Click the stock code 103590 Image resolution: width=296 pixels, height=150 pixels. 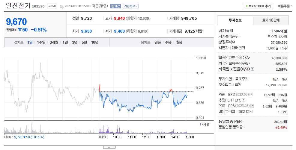tap(38, 6)
